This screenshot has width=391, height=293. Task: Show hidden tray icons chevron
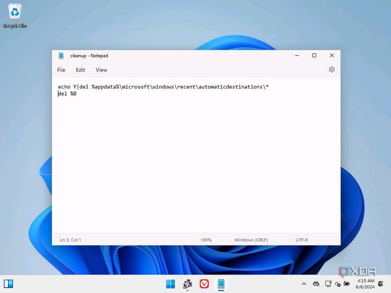[x=304, y=284]
